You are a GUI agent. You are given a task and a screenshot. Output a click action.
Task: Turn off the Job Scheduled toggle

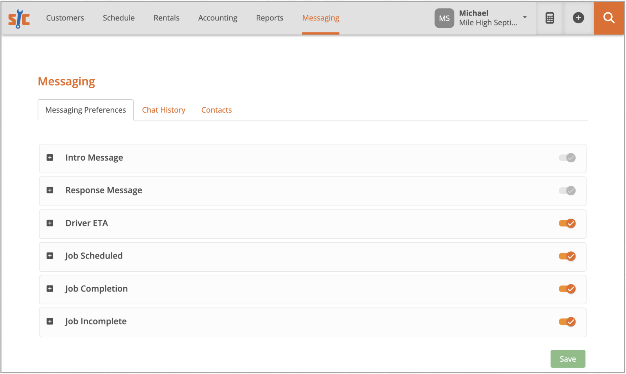(x=567, y=256)
